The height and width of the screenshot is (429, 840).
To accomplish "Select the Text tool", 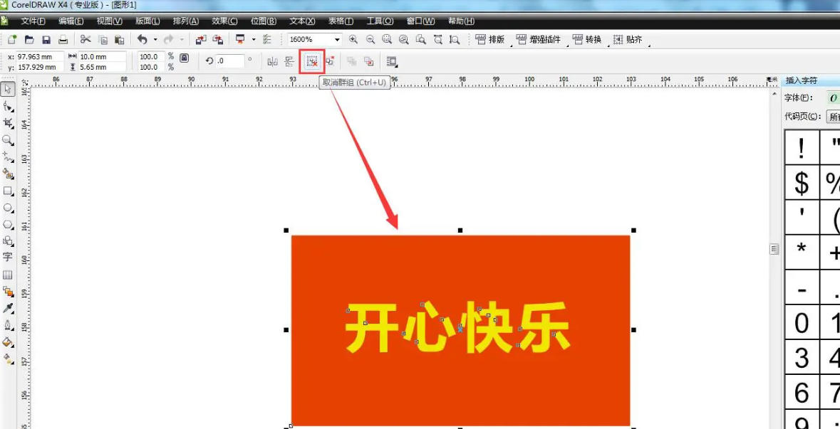I will pos(9,258).
